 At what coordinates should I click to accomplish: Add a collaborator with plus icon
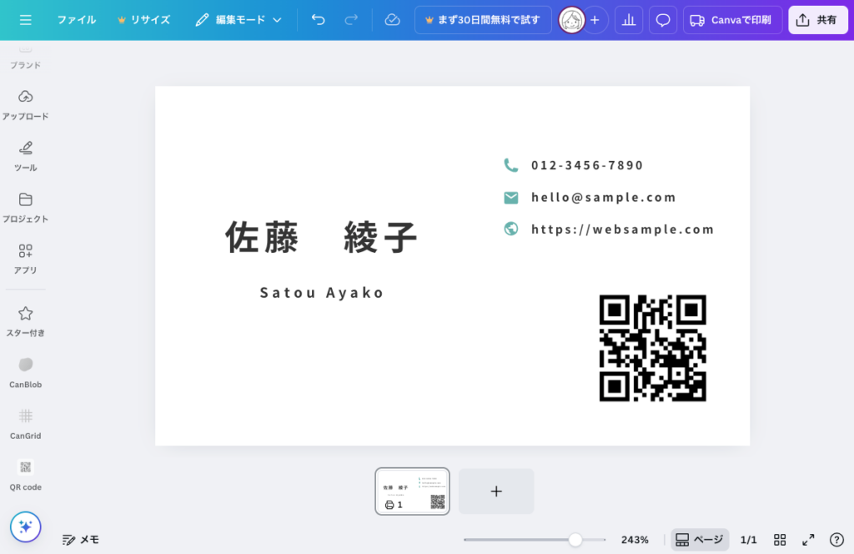[x=595, y=20]
